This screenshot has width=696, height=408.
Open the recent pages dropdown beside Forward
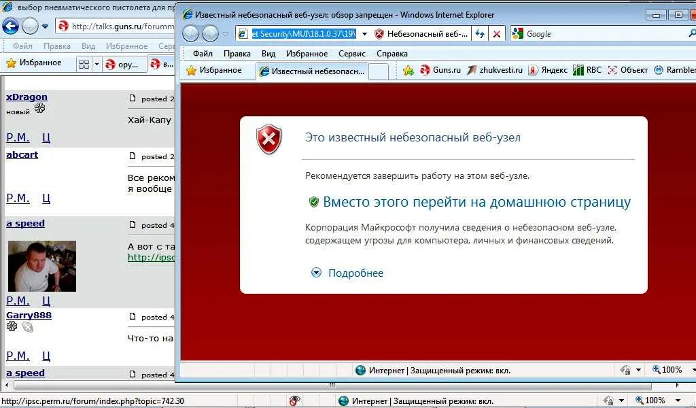[x=226, y=34]
